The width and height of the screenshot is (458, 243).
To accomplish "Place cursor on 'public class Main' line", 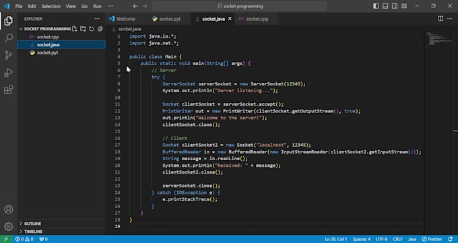I will [156, 57].
